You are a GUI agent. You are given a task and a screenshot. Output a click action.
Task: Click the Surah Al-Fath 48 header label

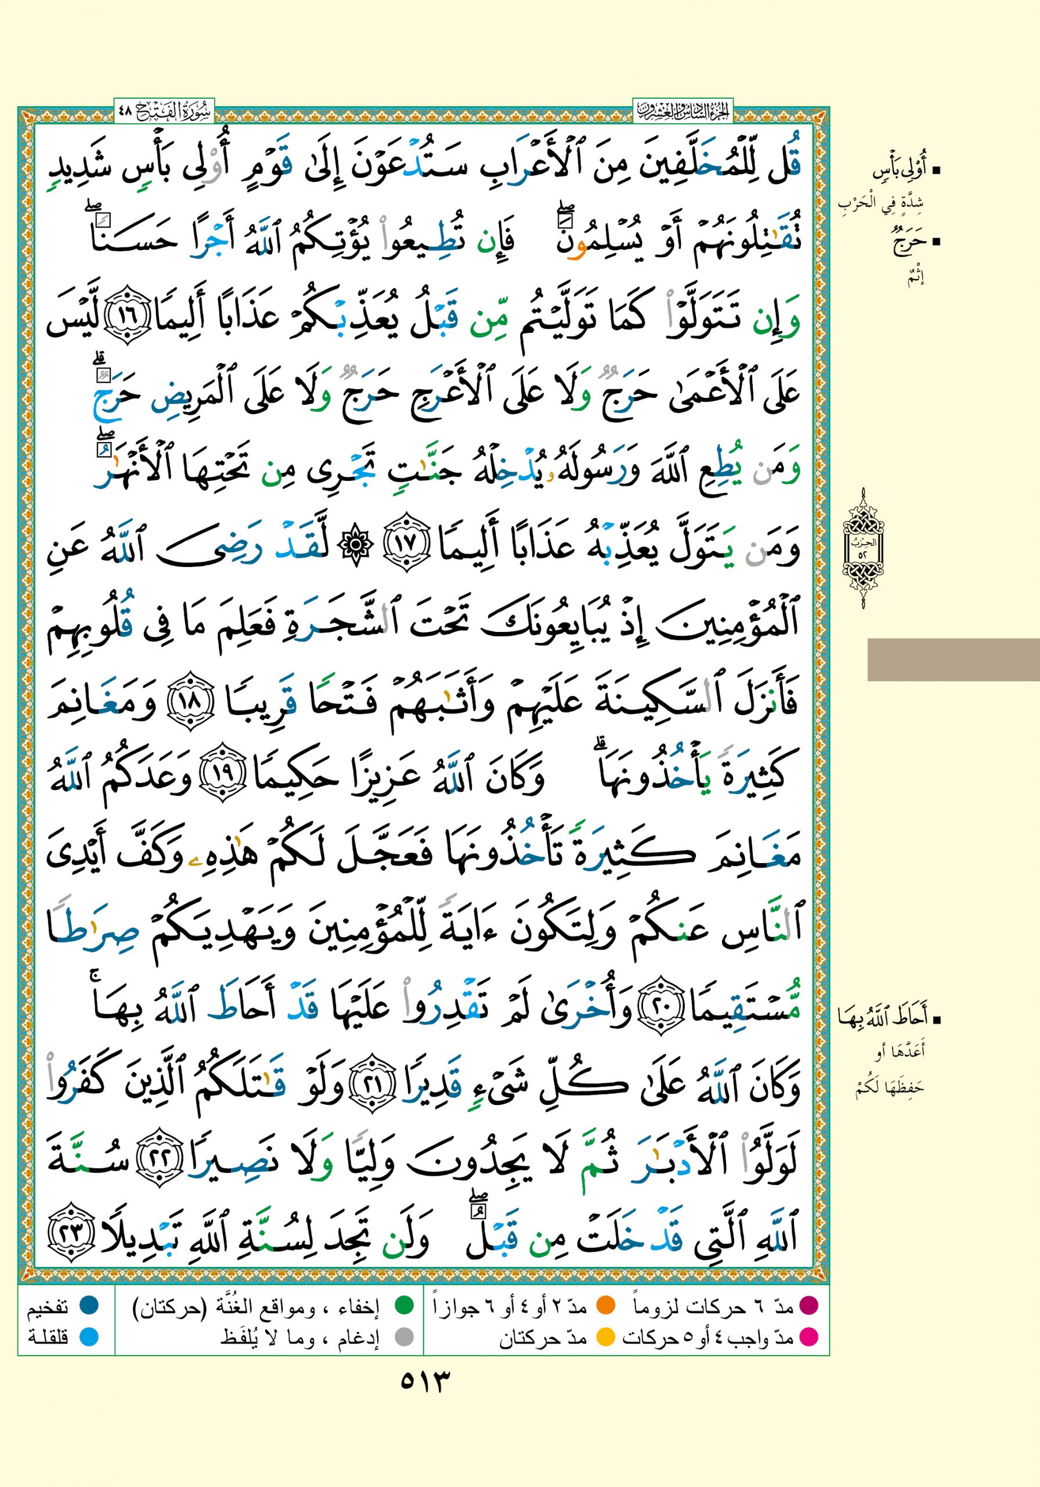click(x=164, y=113)
